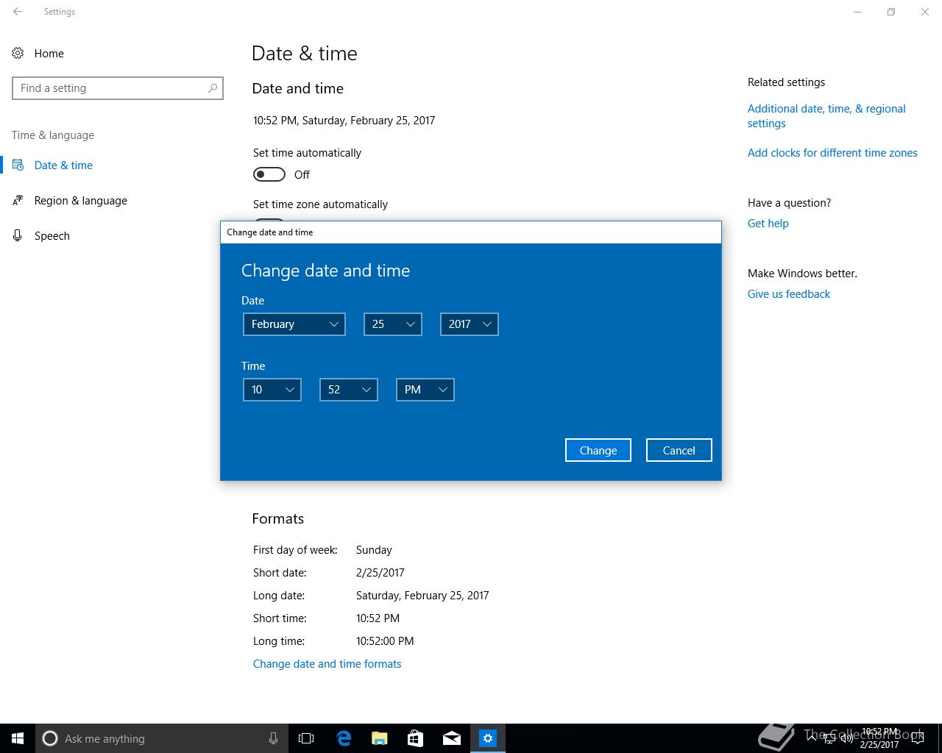Open the Windows Start menu

coord(18,738)
